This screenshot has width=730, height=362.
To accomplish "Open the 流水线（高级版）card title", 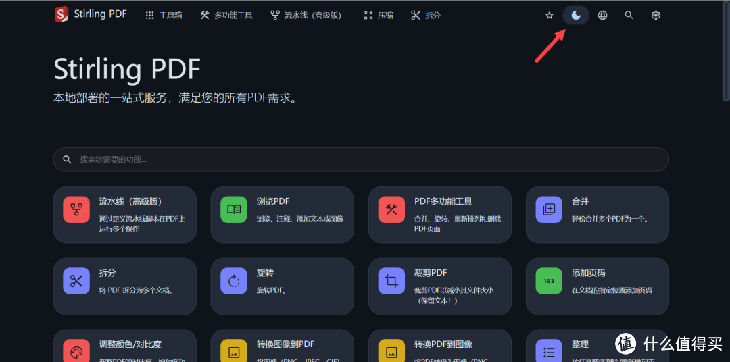I will [130, 201].
